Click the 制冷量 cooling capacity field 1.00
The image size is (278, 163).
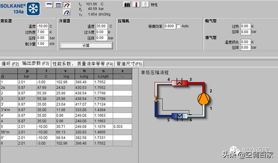pos(43,43)
